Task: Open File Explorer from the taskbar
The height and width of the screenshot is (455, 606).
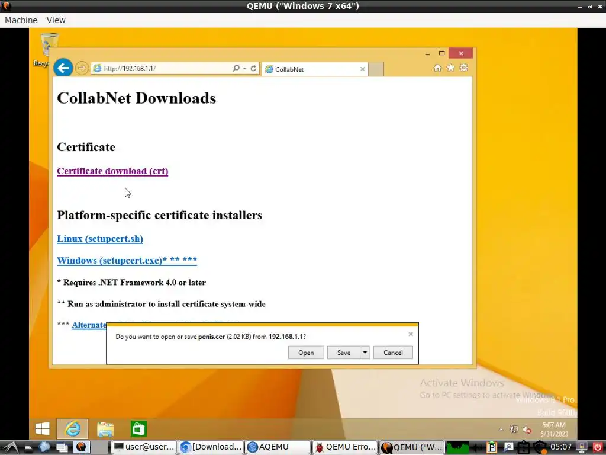Action: click(105, 429)
